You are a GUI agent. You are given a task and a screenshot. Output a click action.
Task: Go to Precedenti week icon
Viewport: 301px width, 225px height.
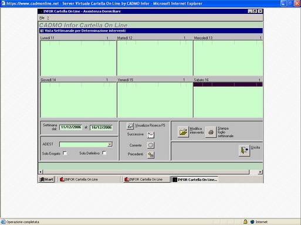click(x=151, y=155)
